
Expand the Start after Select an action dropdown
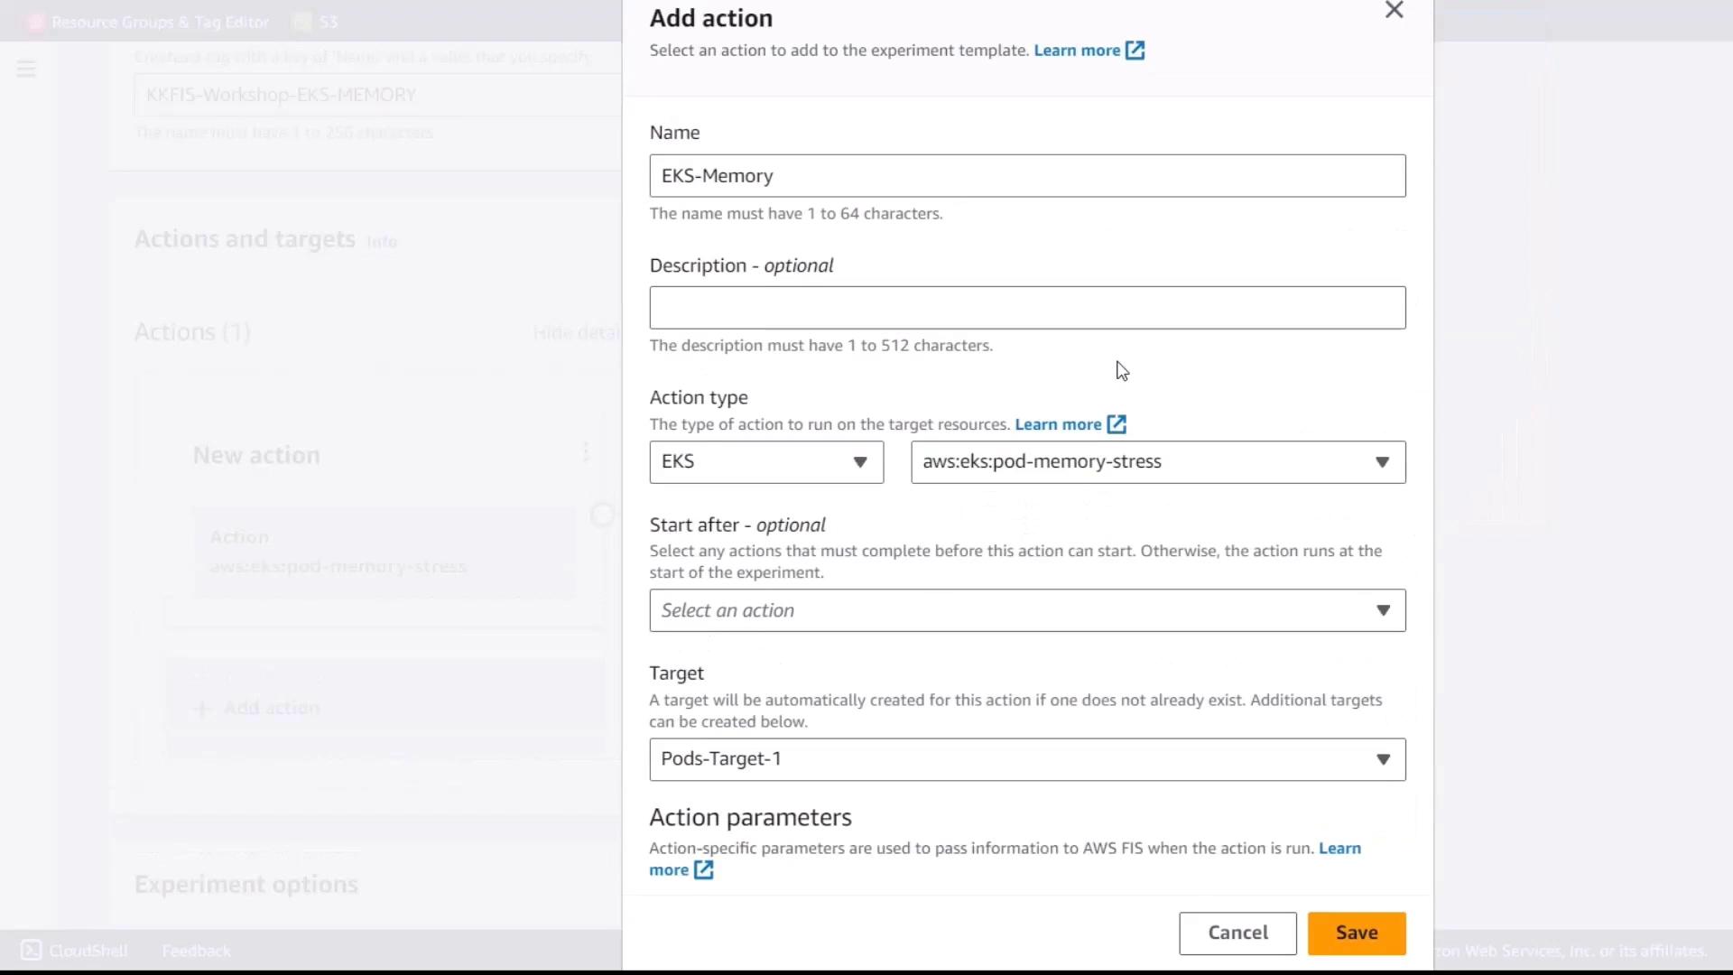[1027, 611]
